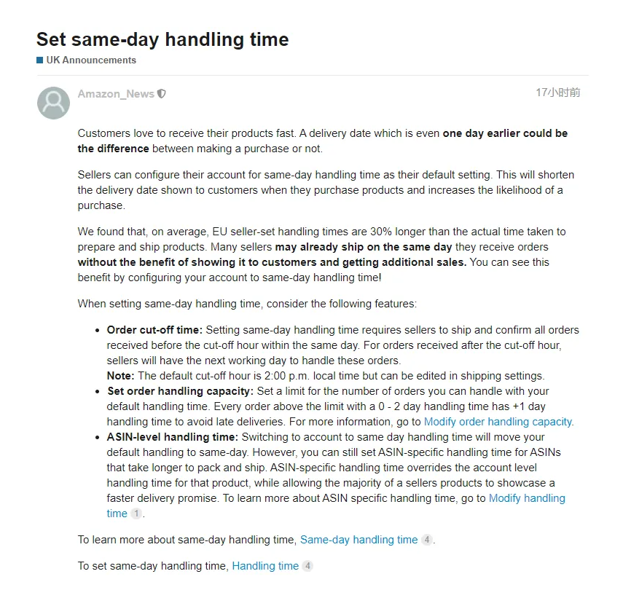
Task: Follow the Modify handling time link
Action: click(527, 498)
